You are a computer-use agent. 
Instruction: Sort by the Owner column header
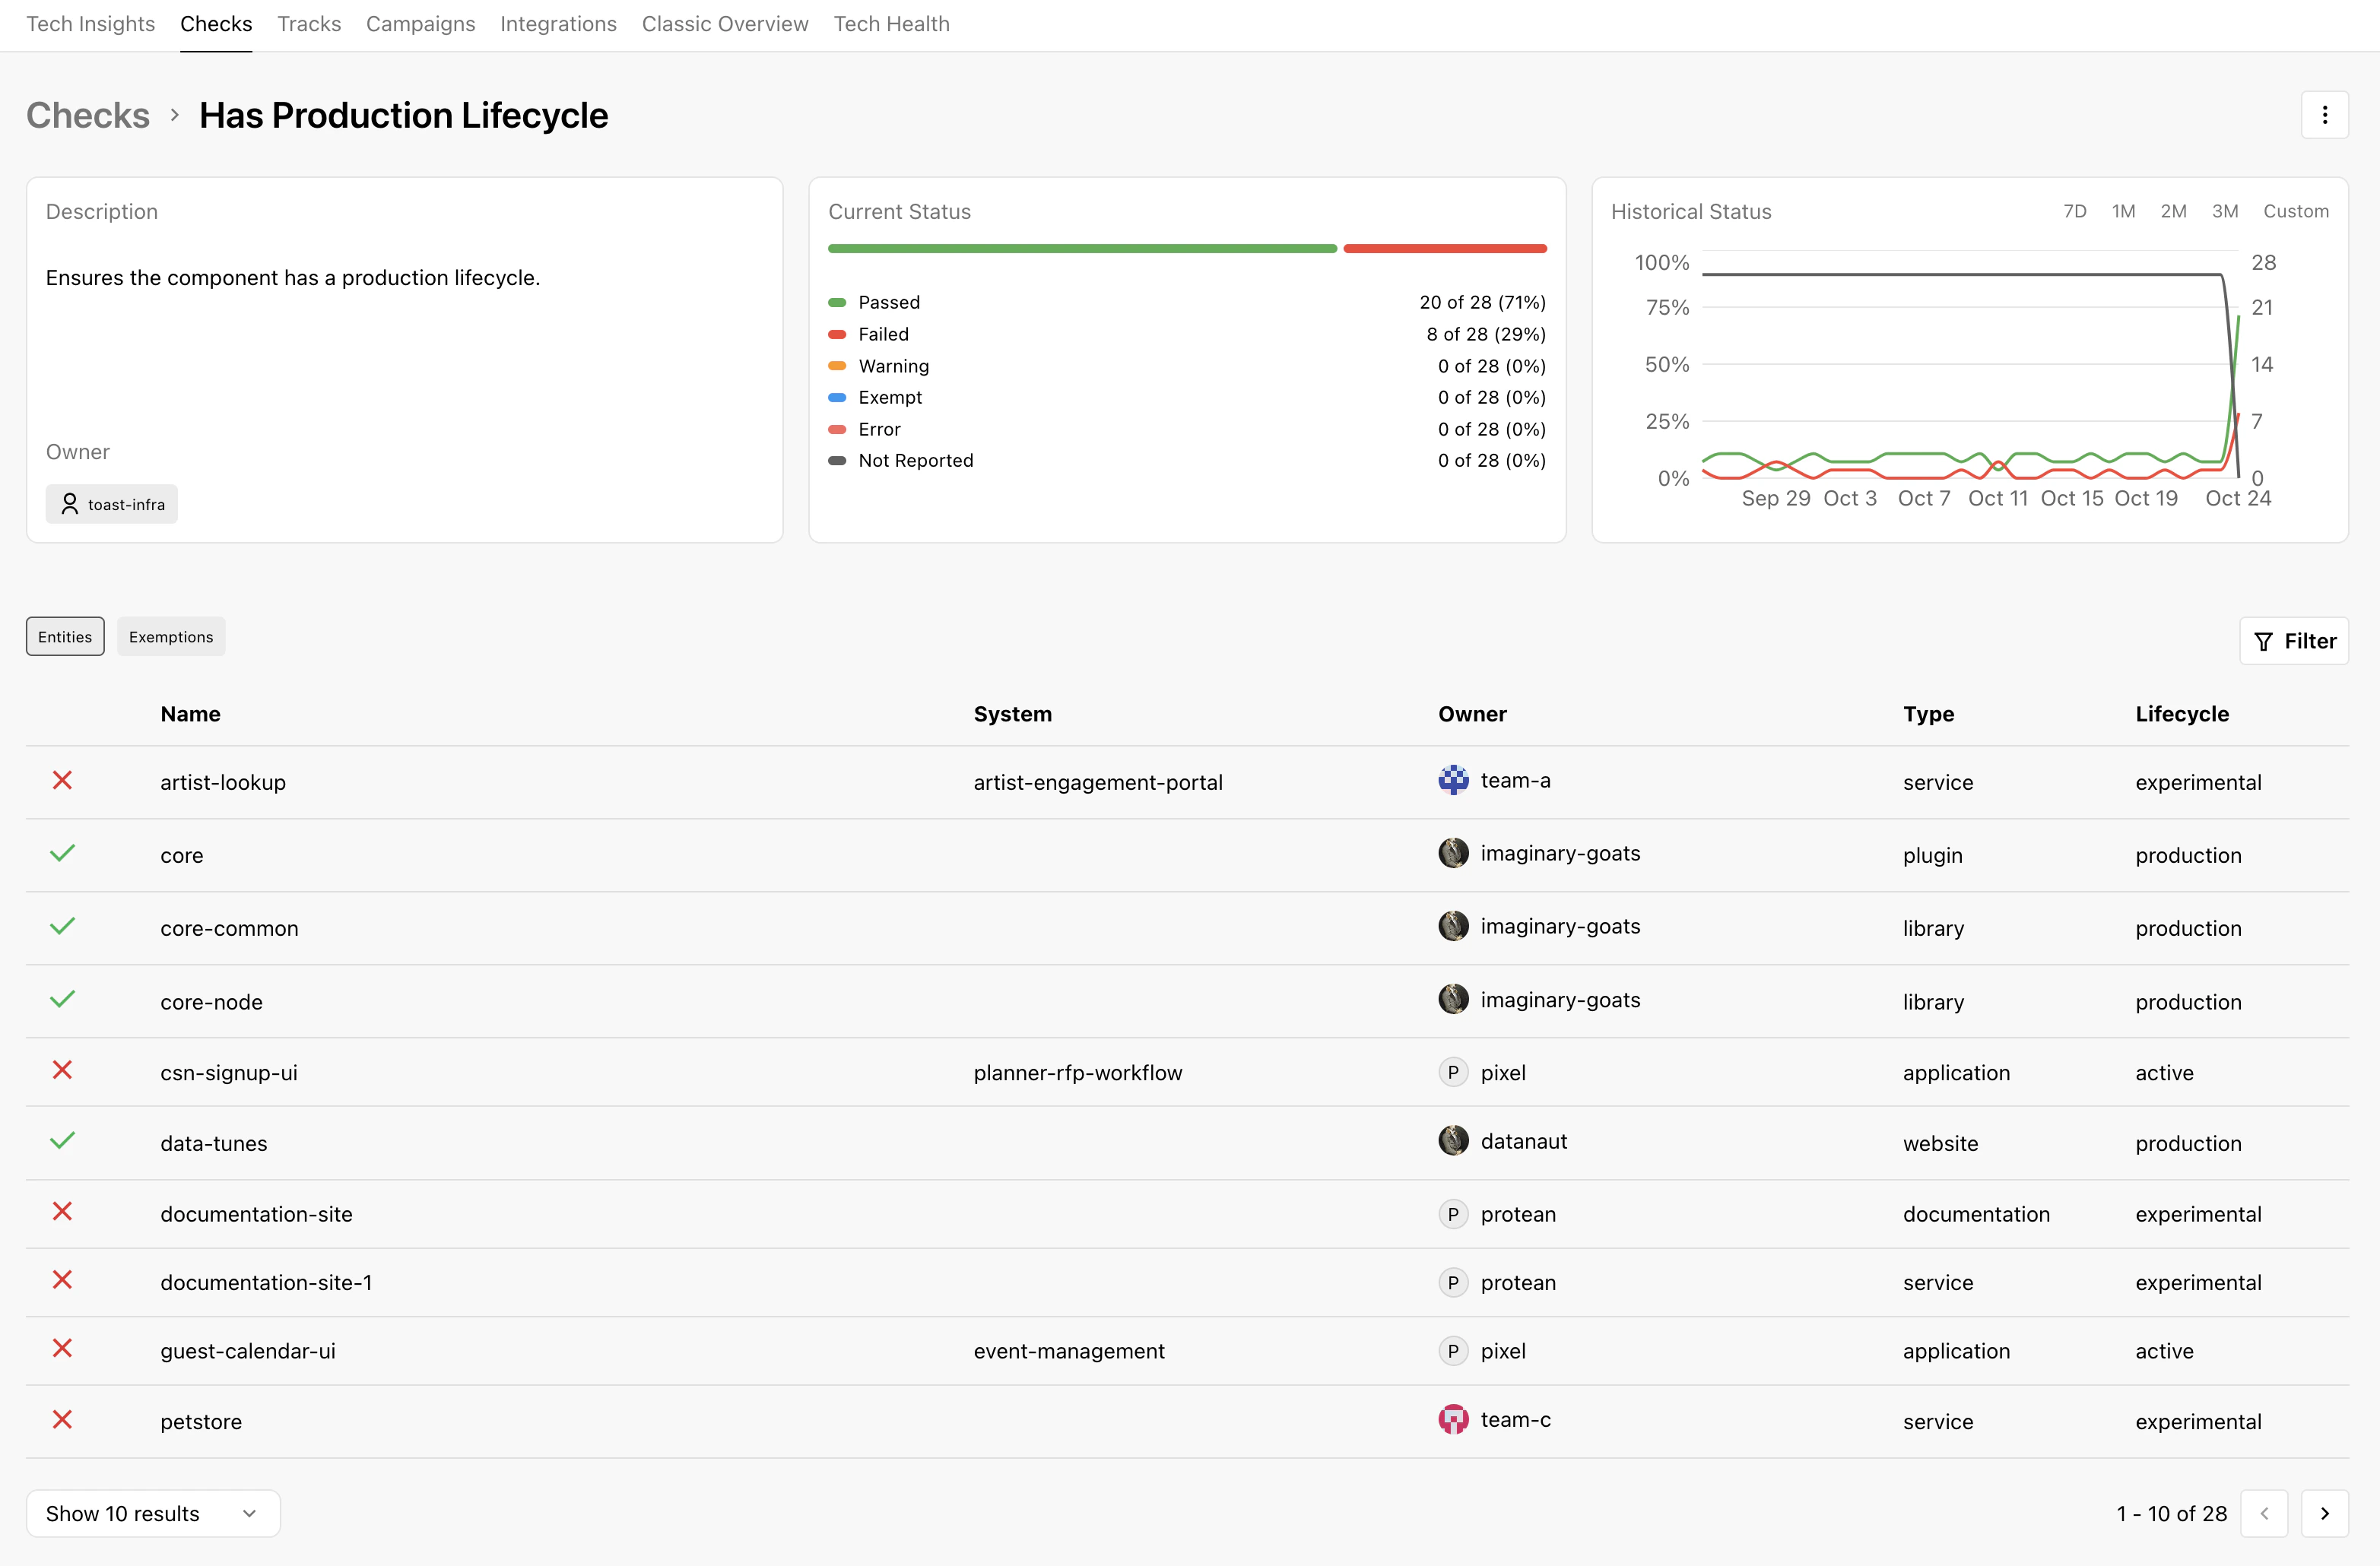(x=1472, y=714)
